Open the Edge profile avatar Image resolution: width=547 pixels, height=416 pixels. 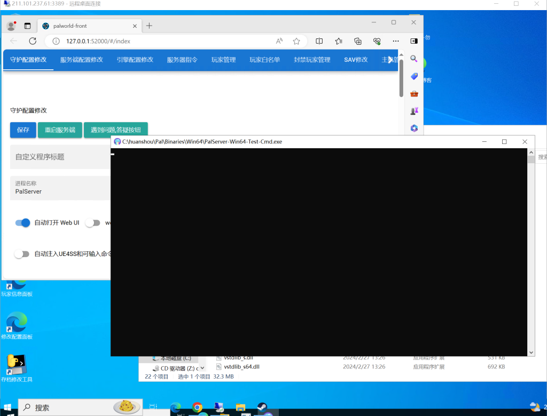point(12,26)
